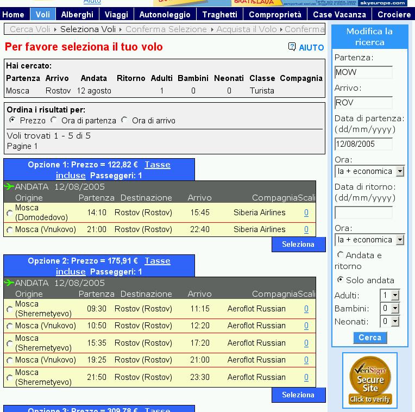Expand the departure Ora dropdown

[400, 171]
